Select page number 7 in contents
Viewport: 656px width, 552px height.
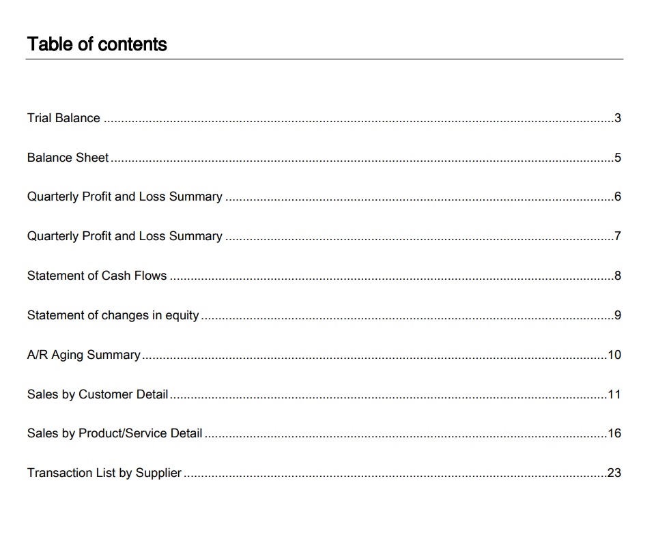point(618,236)
